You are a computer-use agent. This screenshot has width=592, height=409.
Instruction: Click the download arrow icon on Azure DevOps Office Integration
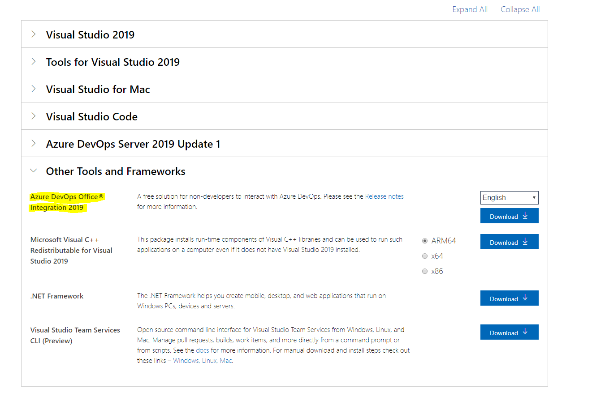(x=525, y=216)
